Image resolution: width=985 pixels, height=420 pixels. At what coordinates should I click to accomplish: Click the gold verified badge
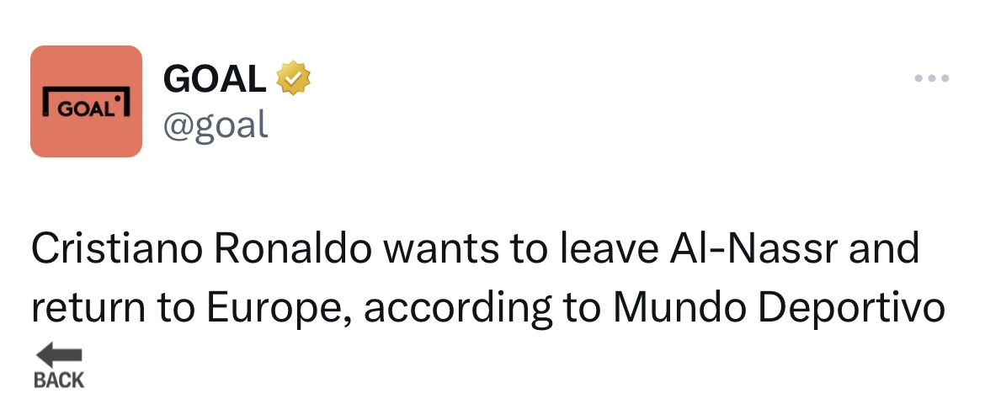[294, 78]
